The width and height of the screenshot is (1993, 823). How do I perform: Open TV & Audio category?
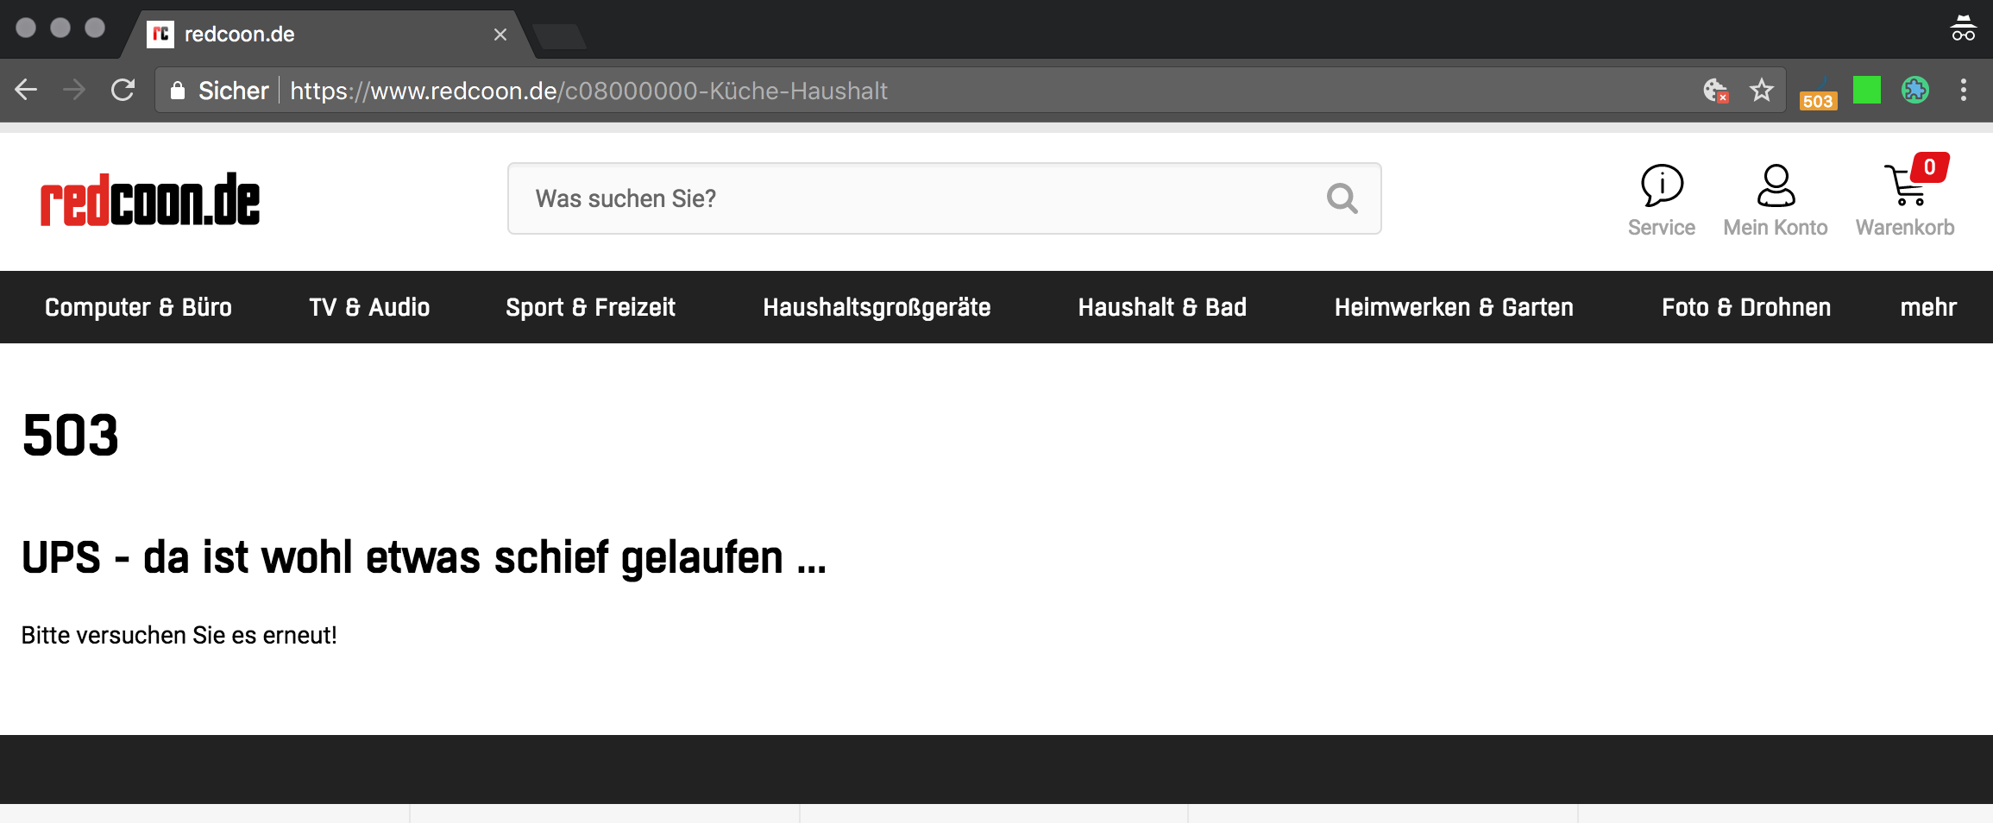[369, 307]
